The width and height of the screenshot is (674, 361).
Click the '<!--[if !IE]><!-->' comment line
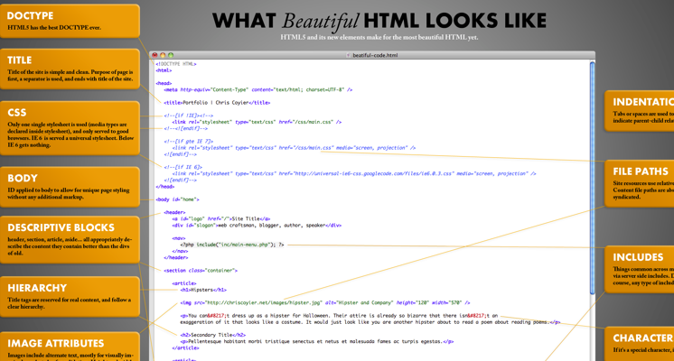pos(188,116)
